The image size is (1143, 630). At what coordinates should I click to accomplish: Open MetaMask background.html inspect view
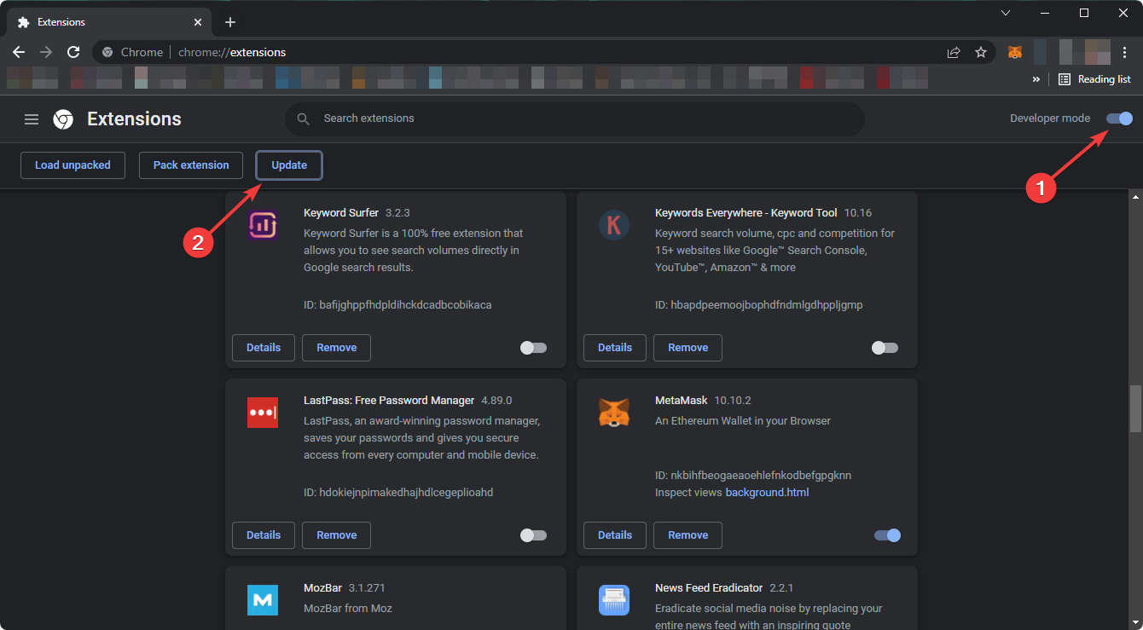pyautogui.click(x=767, y=493)
